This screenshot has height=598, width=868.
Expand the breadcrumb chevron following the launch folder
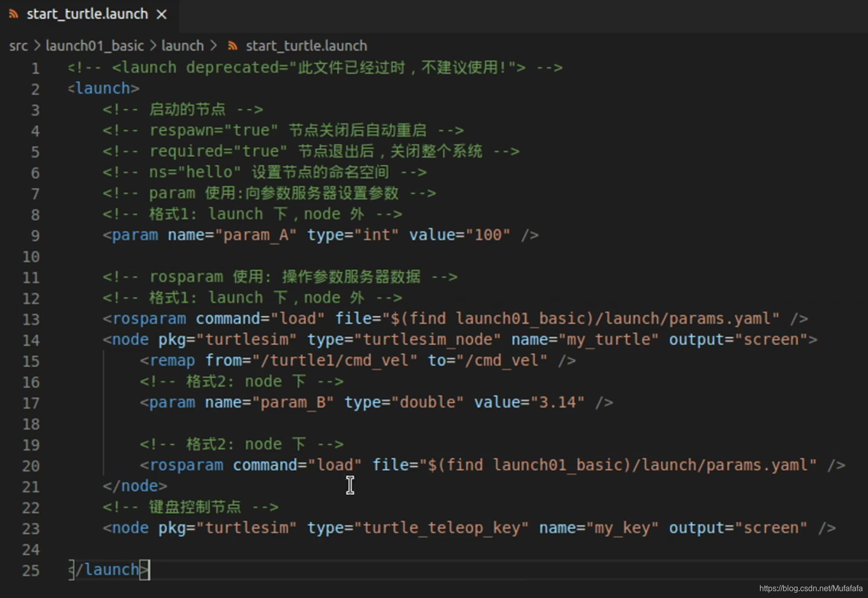(214, 46)
